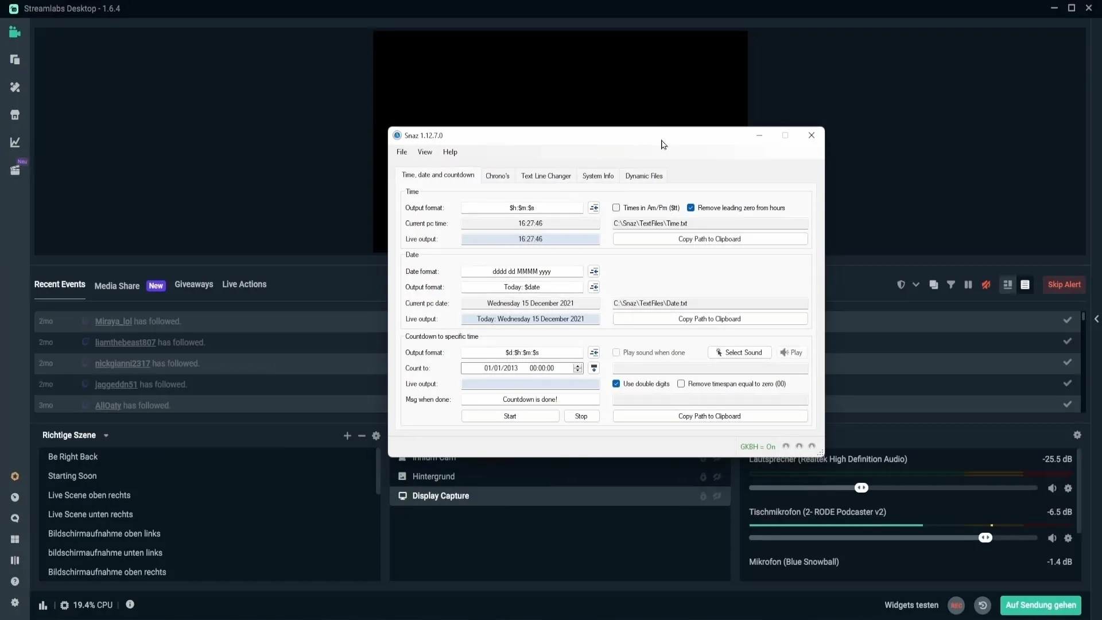Viewport: 1102px width, 620px height.
Task: Open the File menu in Snaz
Action: (x=402, y=152)
